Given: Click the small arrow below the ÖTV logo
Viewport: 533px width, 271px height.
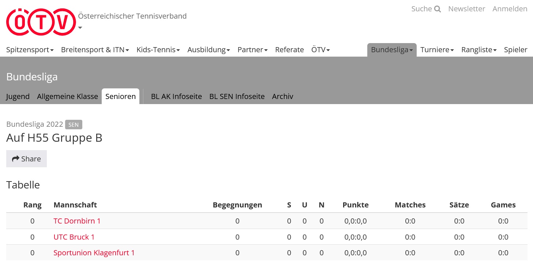Looking at the screenshot, I should click(80, 27).
